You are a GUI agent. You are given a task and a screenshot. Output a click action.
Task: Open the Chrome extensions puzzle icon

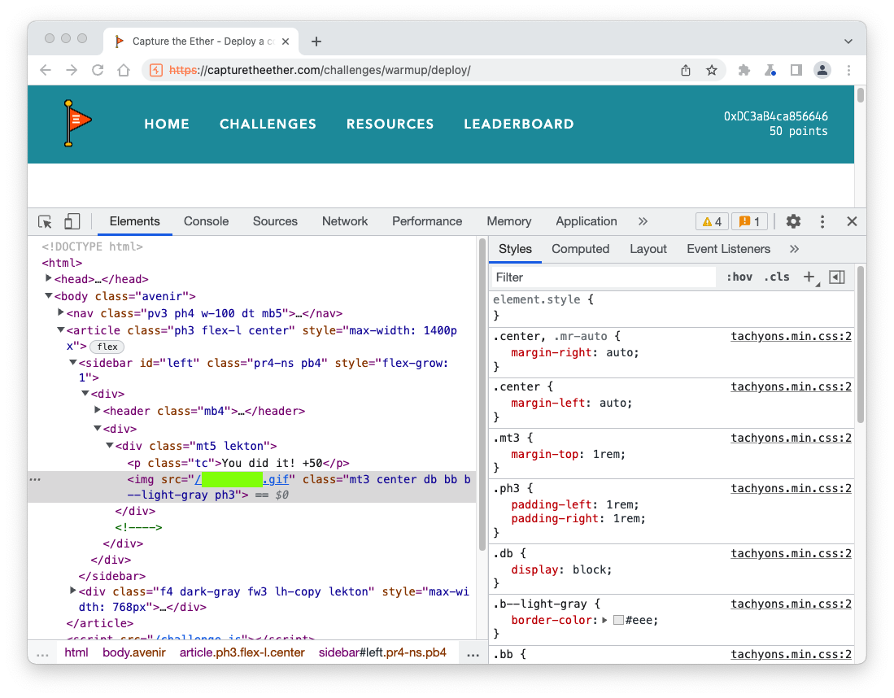[x=744, y=70]
